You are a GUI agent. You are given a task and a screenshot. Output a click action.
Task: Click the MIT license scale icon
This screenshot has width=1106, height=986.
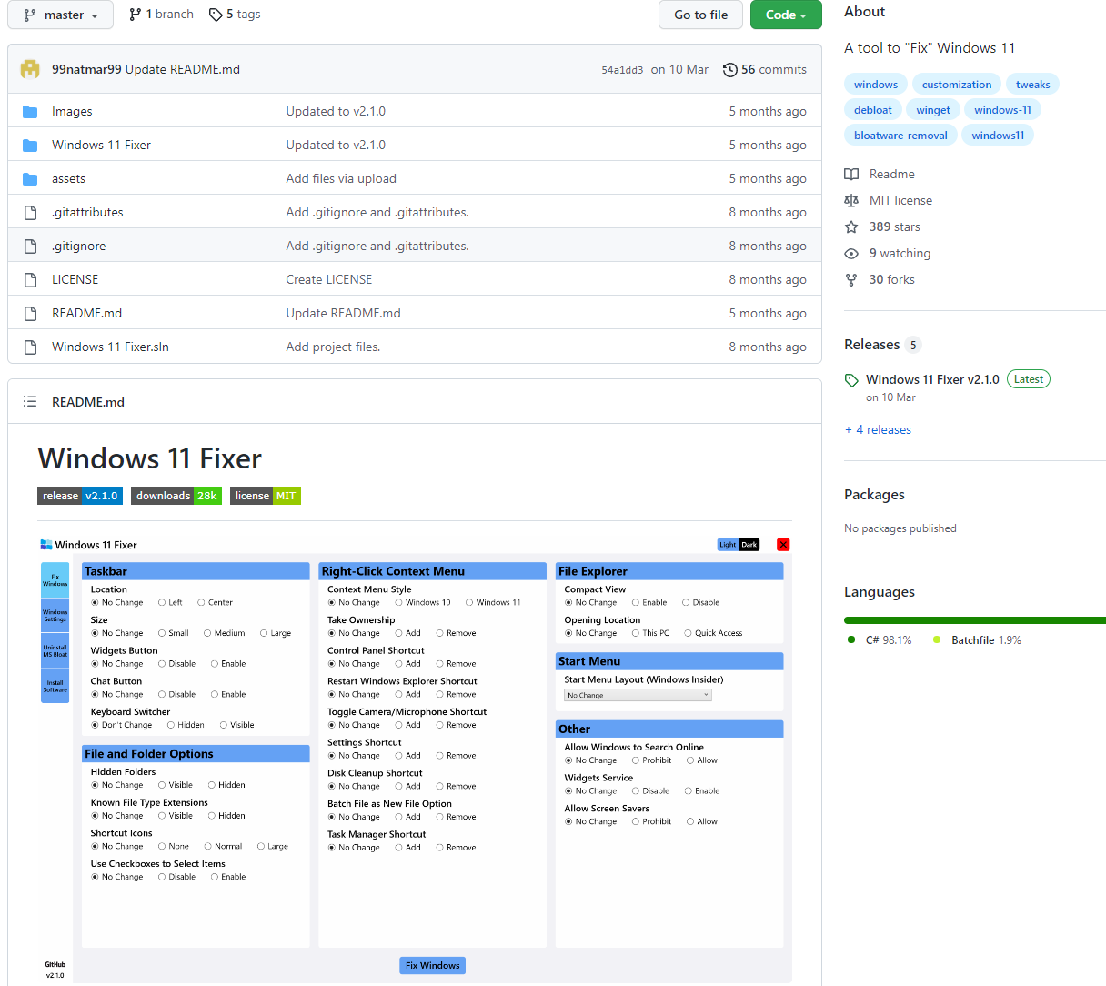(x=851, y=200)
